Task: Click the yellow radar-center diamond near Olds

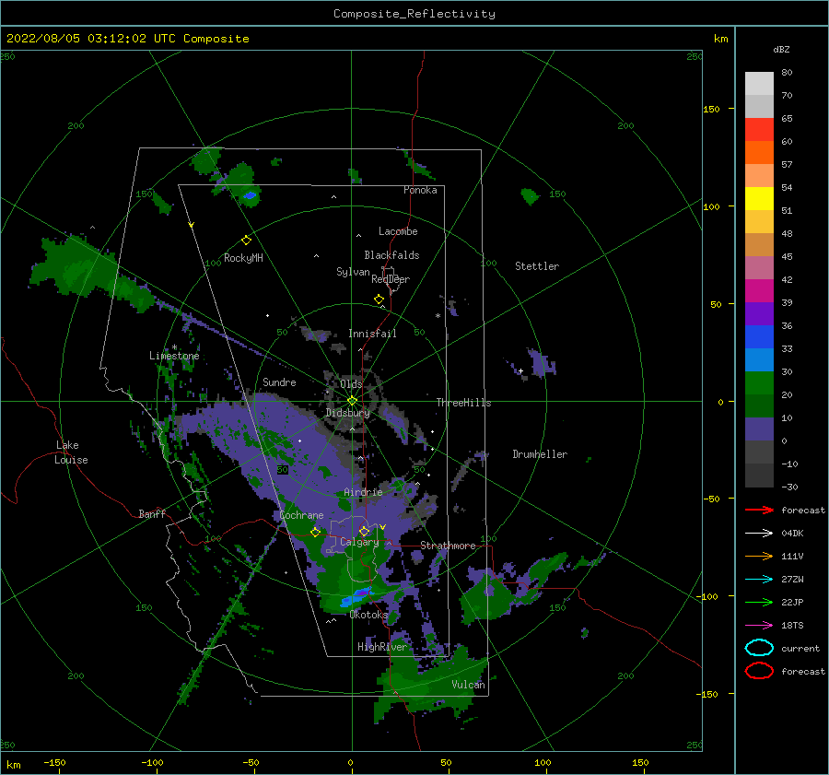Action: click(352, 401)
